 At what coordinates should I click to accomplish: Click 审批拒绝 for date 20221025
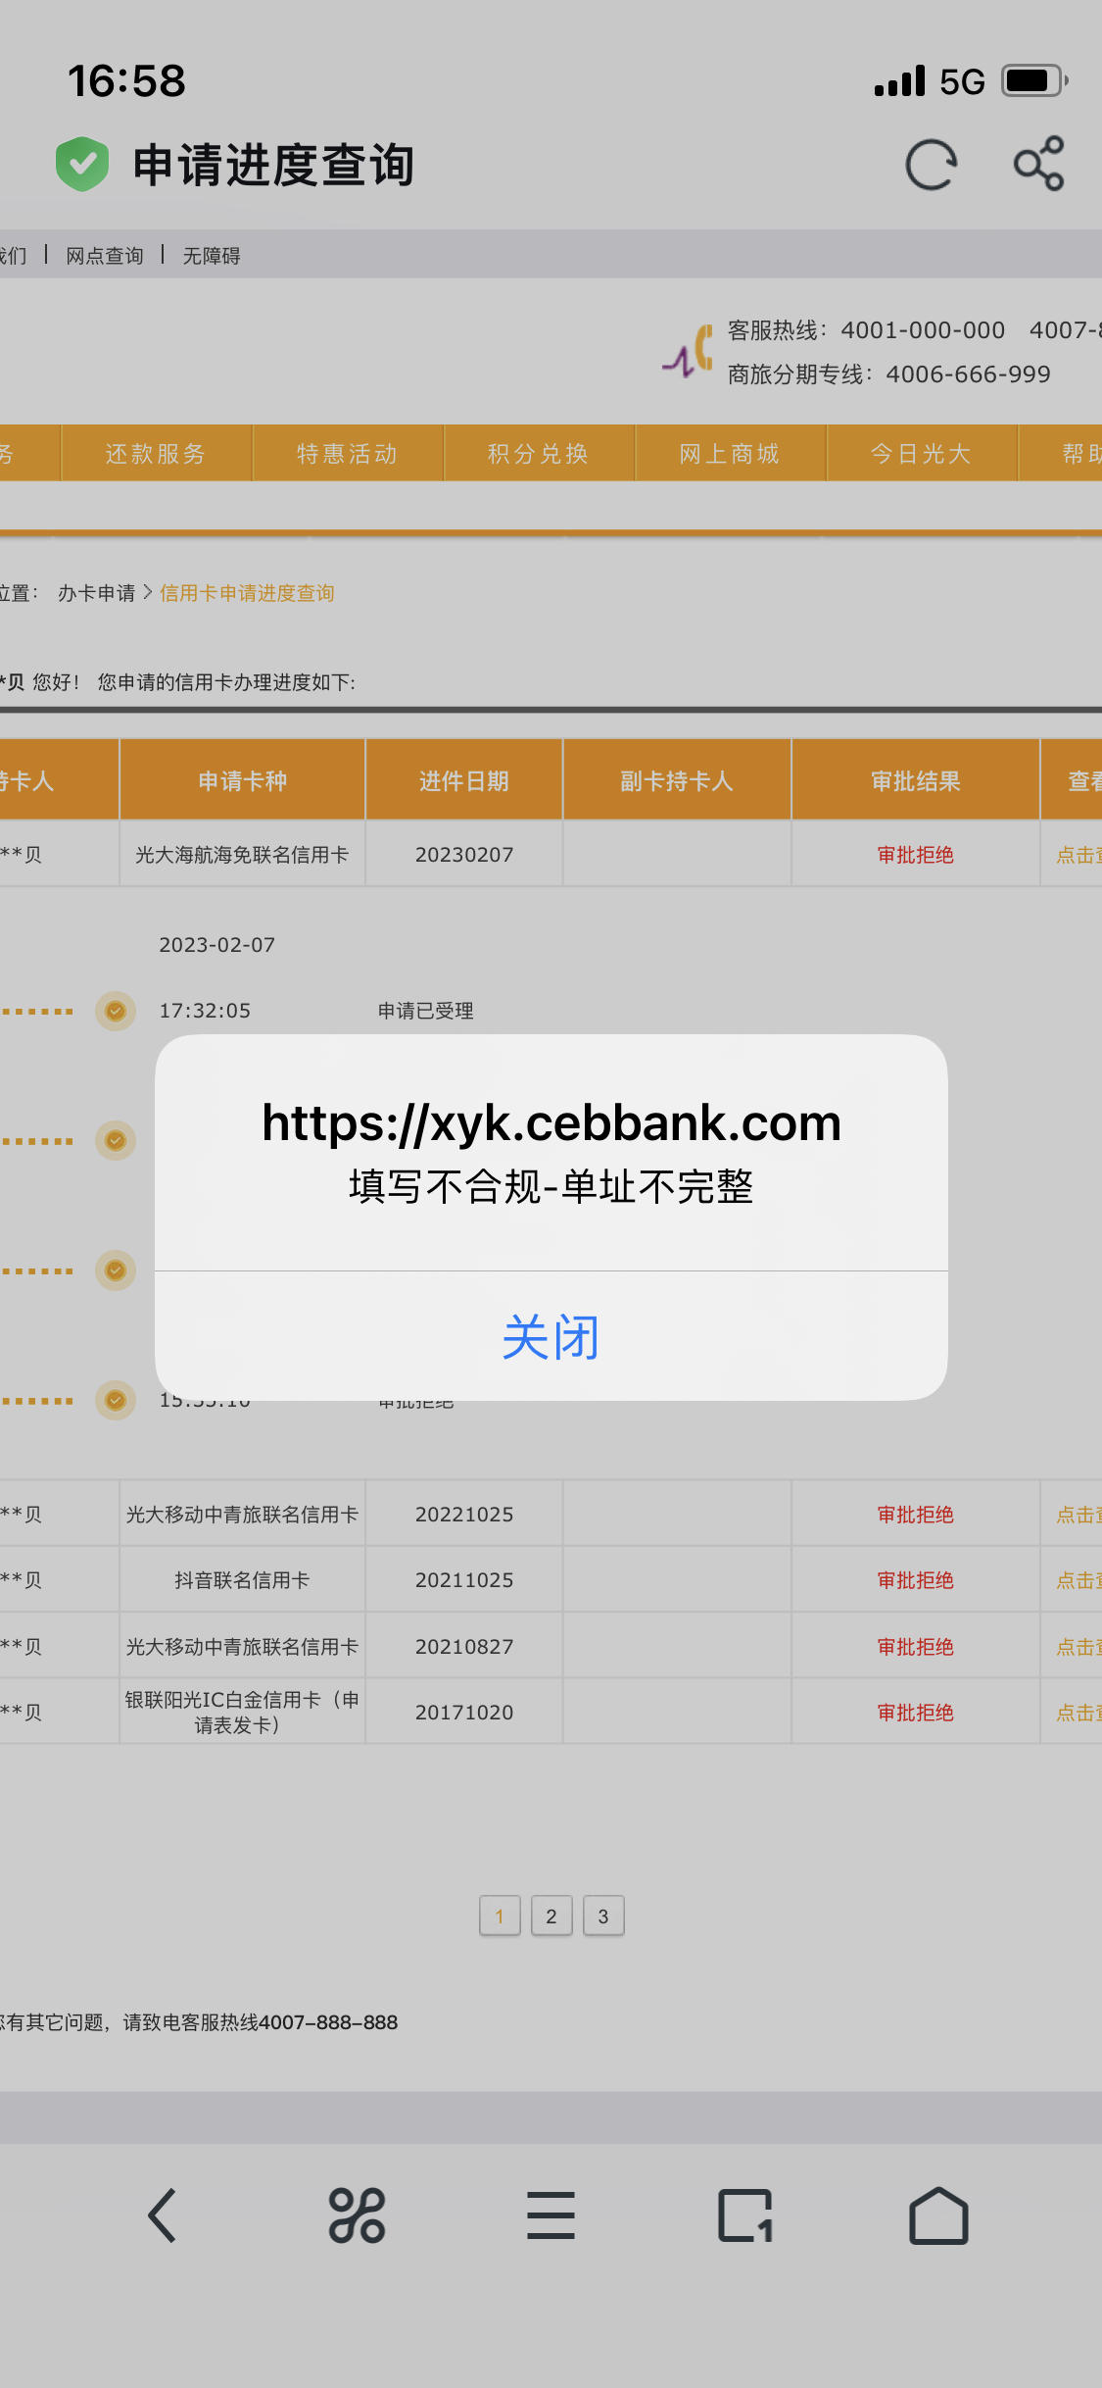pyautogui.click(x=916, y=1515)
